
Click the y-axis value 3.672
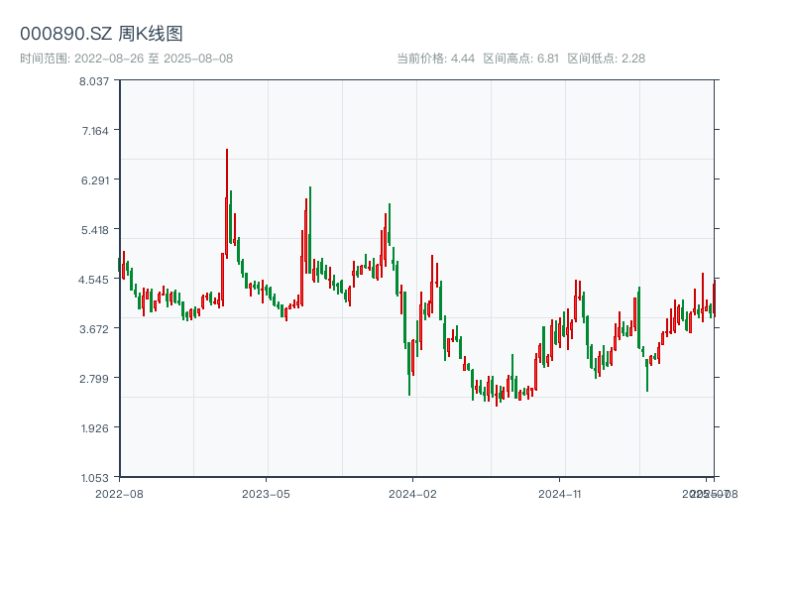(94, 329)
